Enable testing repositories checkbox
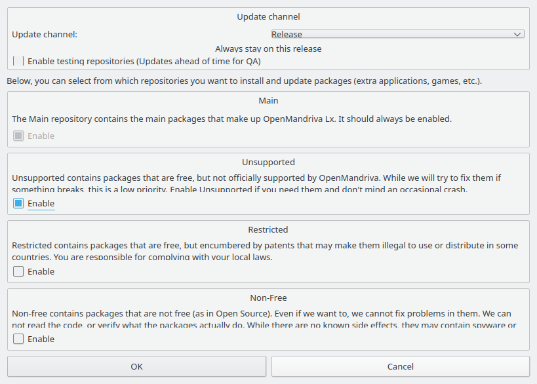 pyautogui.click(x=18, y=61)
